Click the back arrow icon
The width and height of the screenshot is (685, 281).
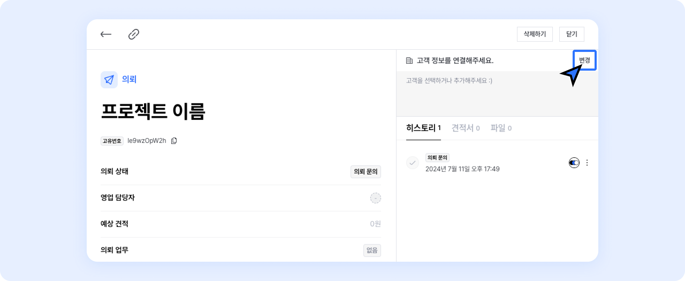[x=106, y=34]
